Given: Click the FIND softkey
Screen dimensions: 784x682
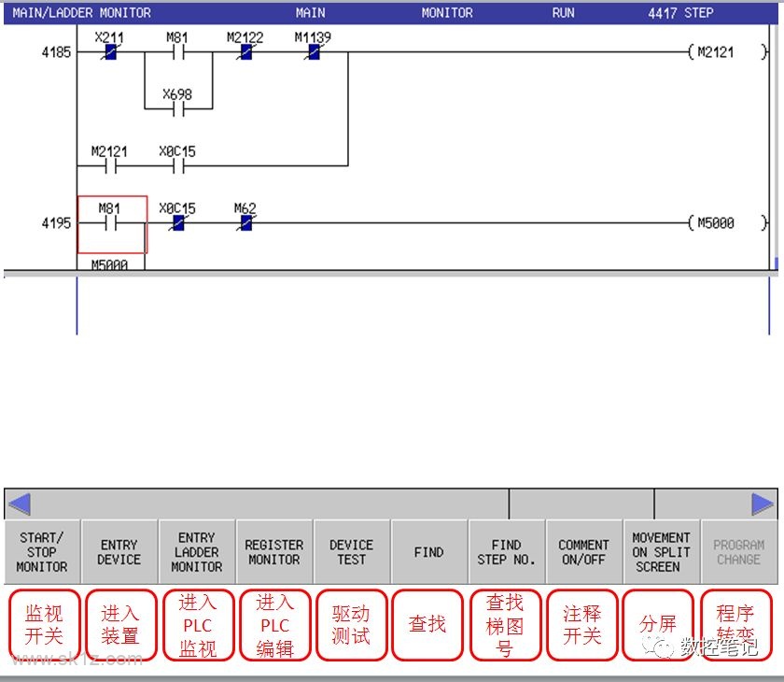Looking at the screenshot, I should pos(429,551).
